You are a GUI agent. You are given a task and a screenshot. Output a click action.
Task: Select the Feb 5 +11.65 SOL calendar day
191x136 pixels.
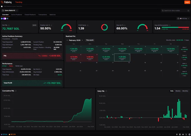coord(138,50)
